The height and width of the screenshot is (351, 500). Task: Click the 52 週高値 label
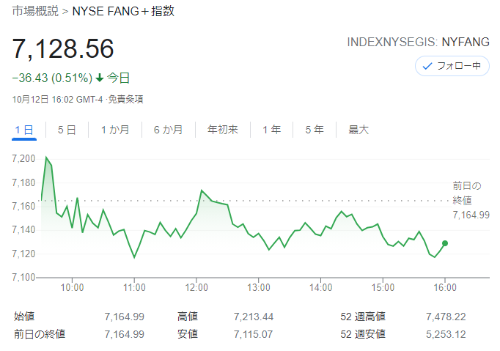[x=363, y=317]
